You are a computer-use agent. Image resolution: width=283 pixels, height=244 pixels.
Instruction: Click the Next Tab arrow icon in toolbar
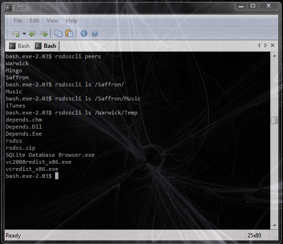coord(44,34)
